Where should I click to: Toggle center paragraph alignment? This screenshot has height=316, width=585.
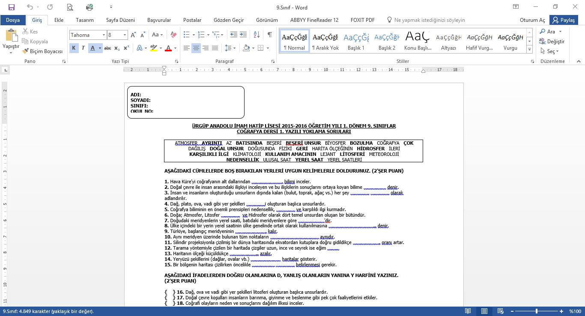[196, 48]
